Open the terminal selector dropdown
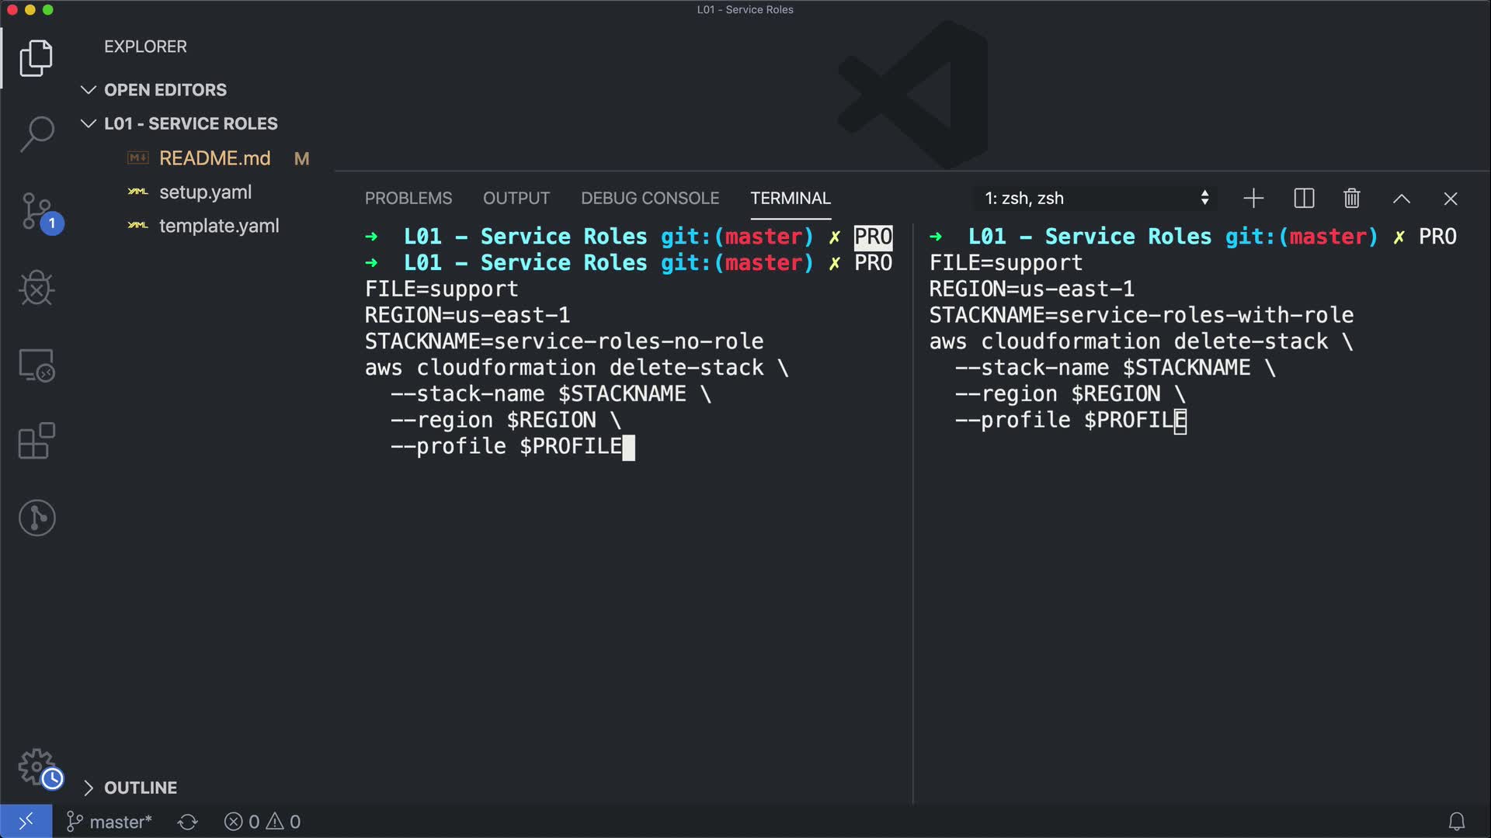The height and width of the screenshot is (838, 1491). pos(1095,199)
